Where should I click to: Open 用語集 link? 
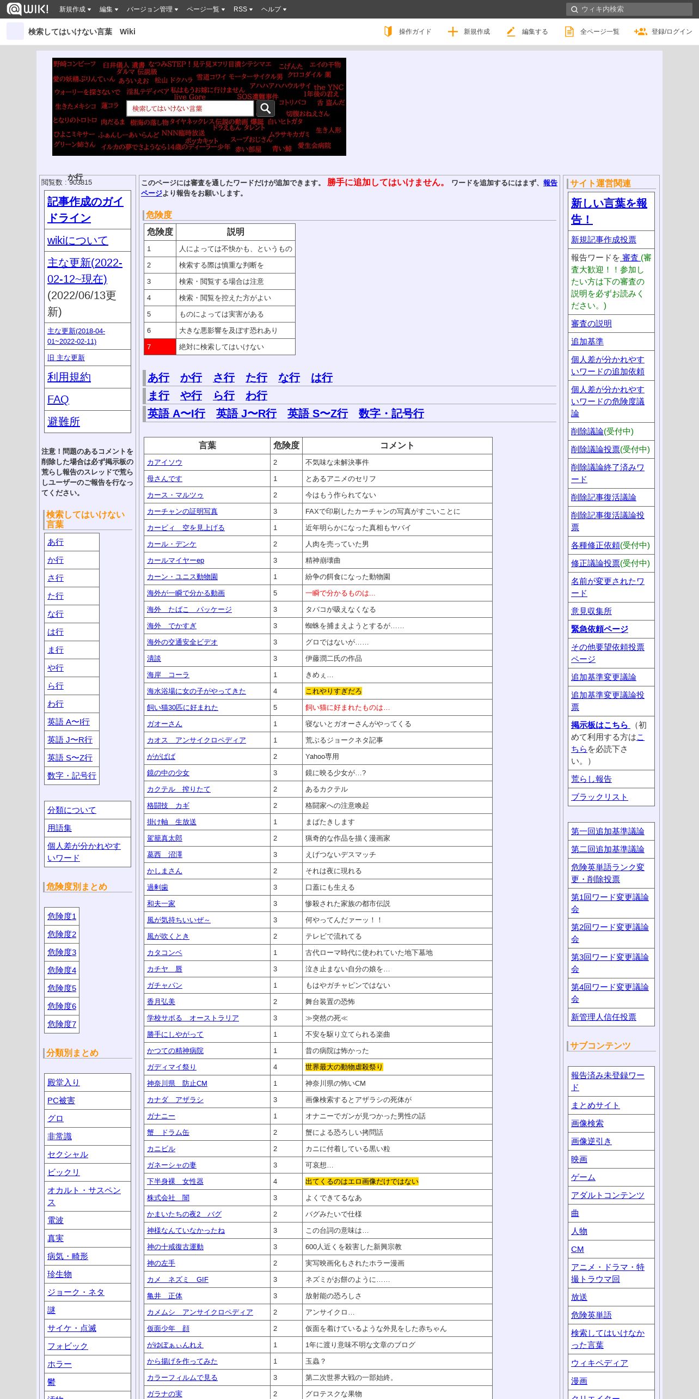tap(59, 828)
